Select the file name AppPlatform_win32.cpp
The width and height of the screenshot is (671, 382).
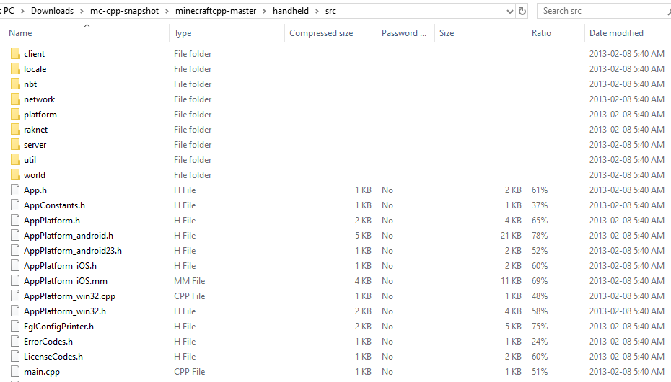pyautogui.click(x=69, y=296)
